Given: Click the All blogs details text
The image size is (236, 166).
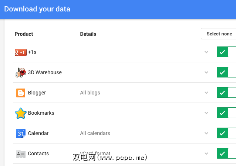Looking at the screenshot, I should pos(90,93).
